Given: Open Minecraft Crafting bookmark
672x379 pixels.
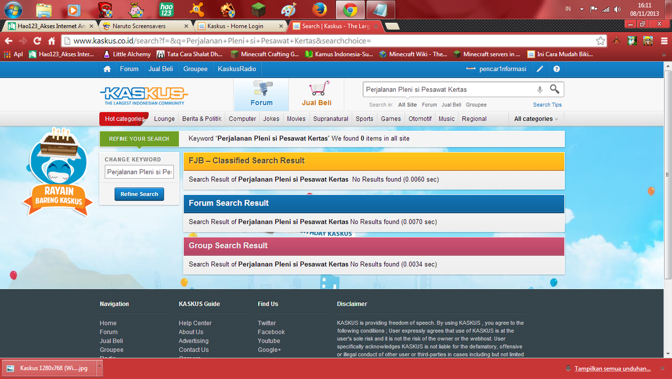Looking at the screenshot, I should [265, 54].
